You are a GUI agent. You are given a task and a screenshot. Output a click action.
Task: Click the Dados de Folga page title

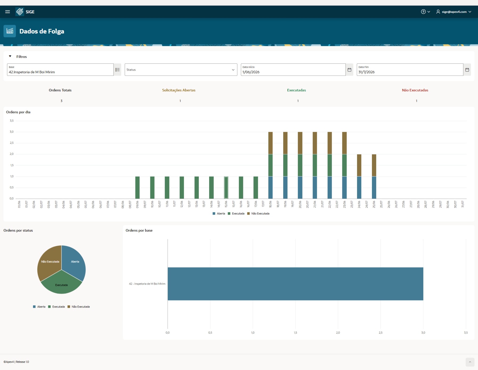[x=42, y=31]
